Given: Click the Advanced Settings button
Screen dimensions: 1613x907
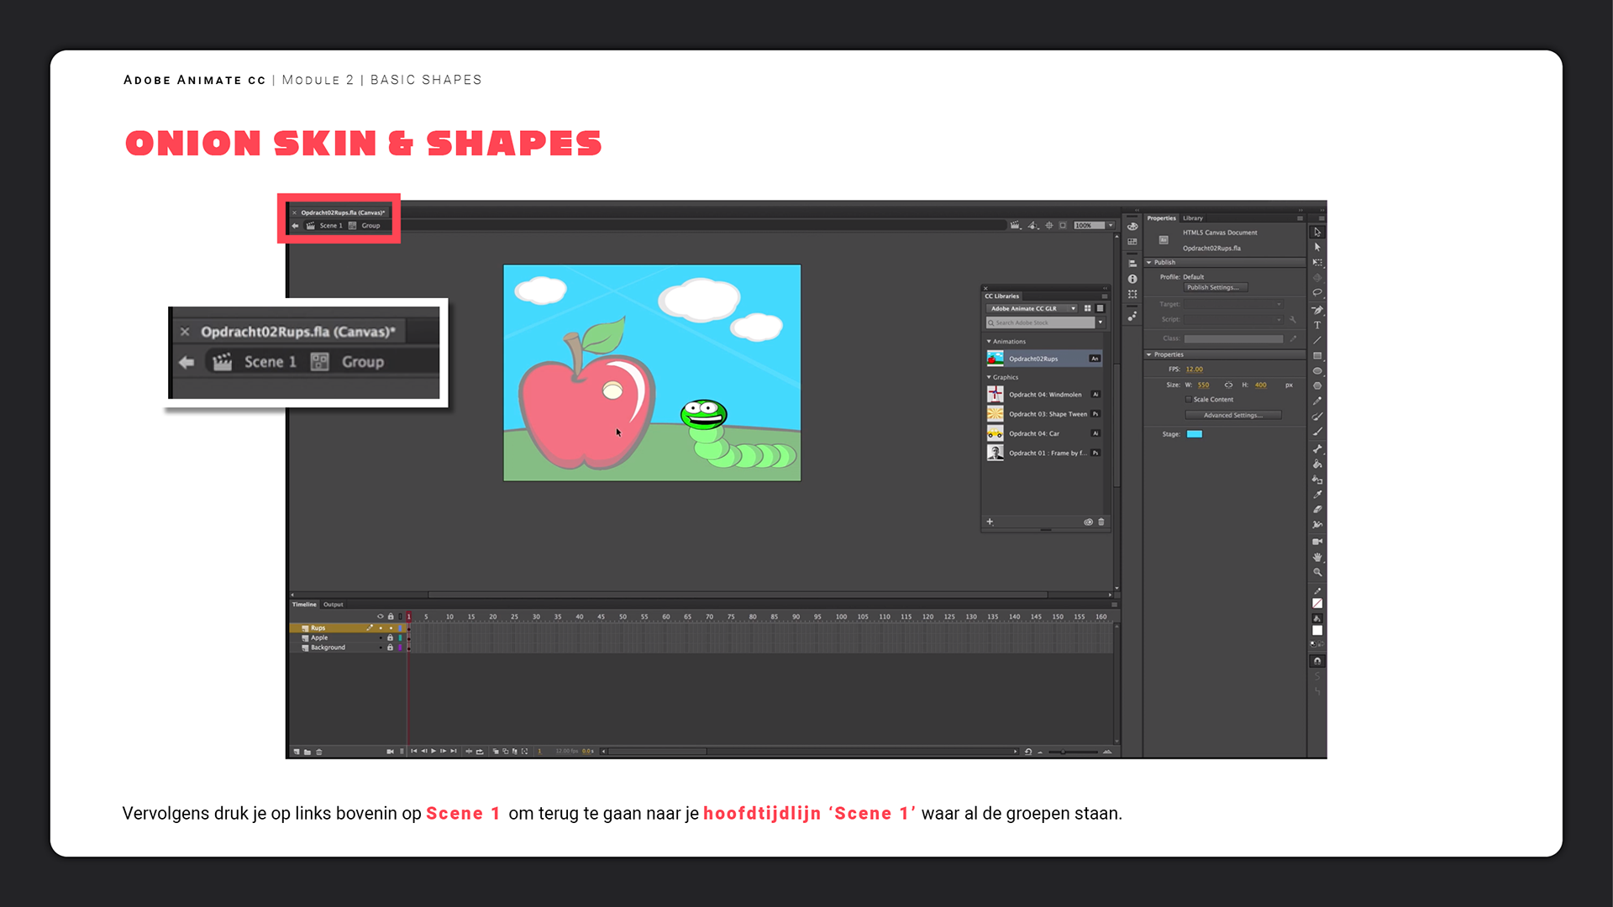Looking at the screenshot, I should [x=1232, y=415].
